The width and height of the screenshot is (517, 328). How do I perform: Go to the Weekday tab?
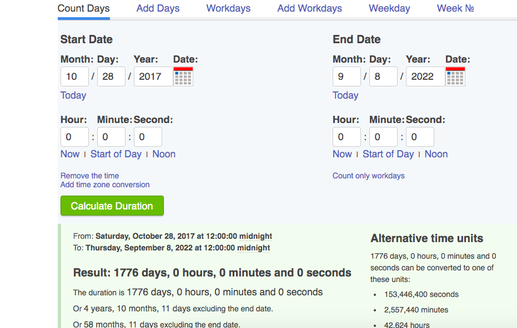point(389,8)
